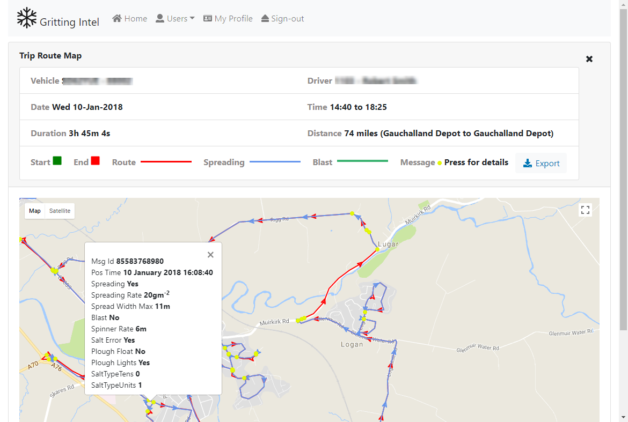628x422 pixels.
Task: Go to the Home page
Action: click(129, 19)
